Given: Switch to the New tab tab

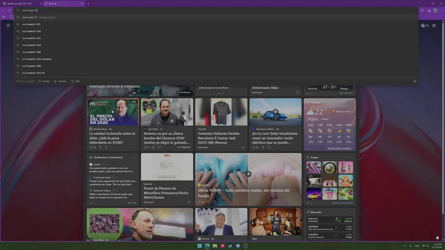Looking at the screenshot, I should coord(64,3).
